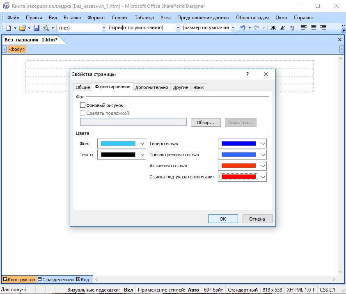Switch to С разделением view
Screen dimensions: 346x294
click(x=55, y=280)
